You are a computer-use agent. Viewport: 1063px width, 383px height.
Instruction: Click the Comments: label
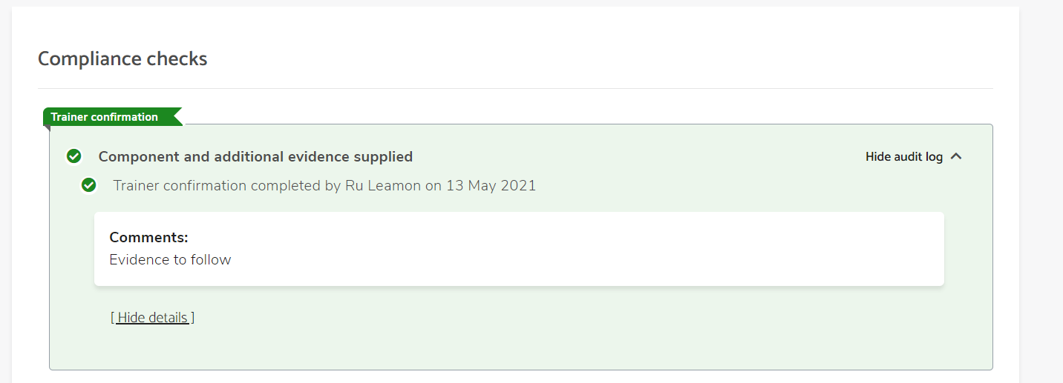[148, 238]
